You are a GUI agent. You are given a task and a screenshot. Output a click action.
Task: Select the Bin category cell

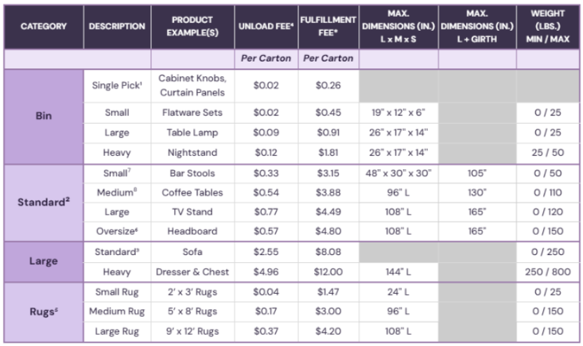coord(43,116)
